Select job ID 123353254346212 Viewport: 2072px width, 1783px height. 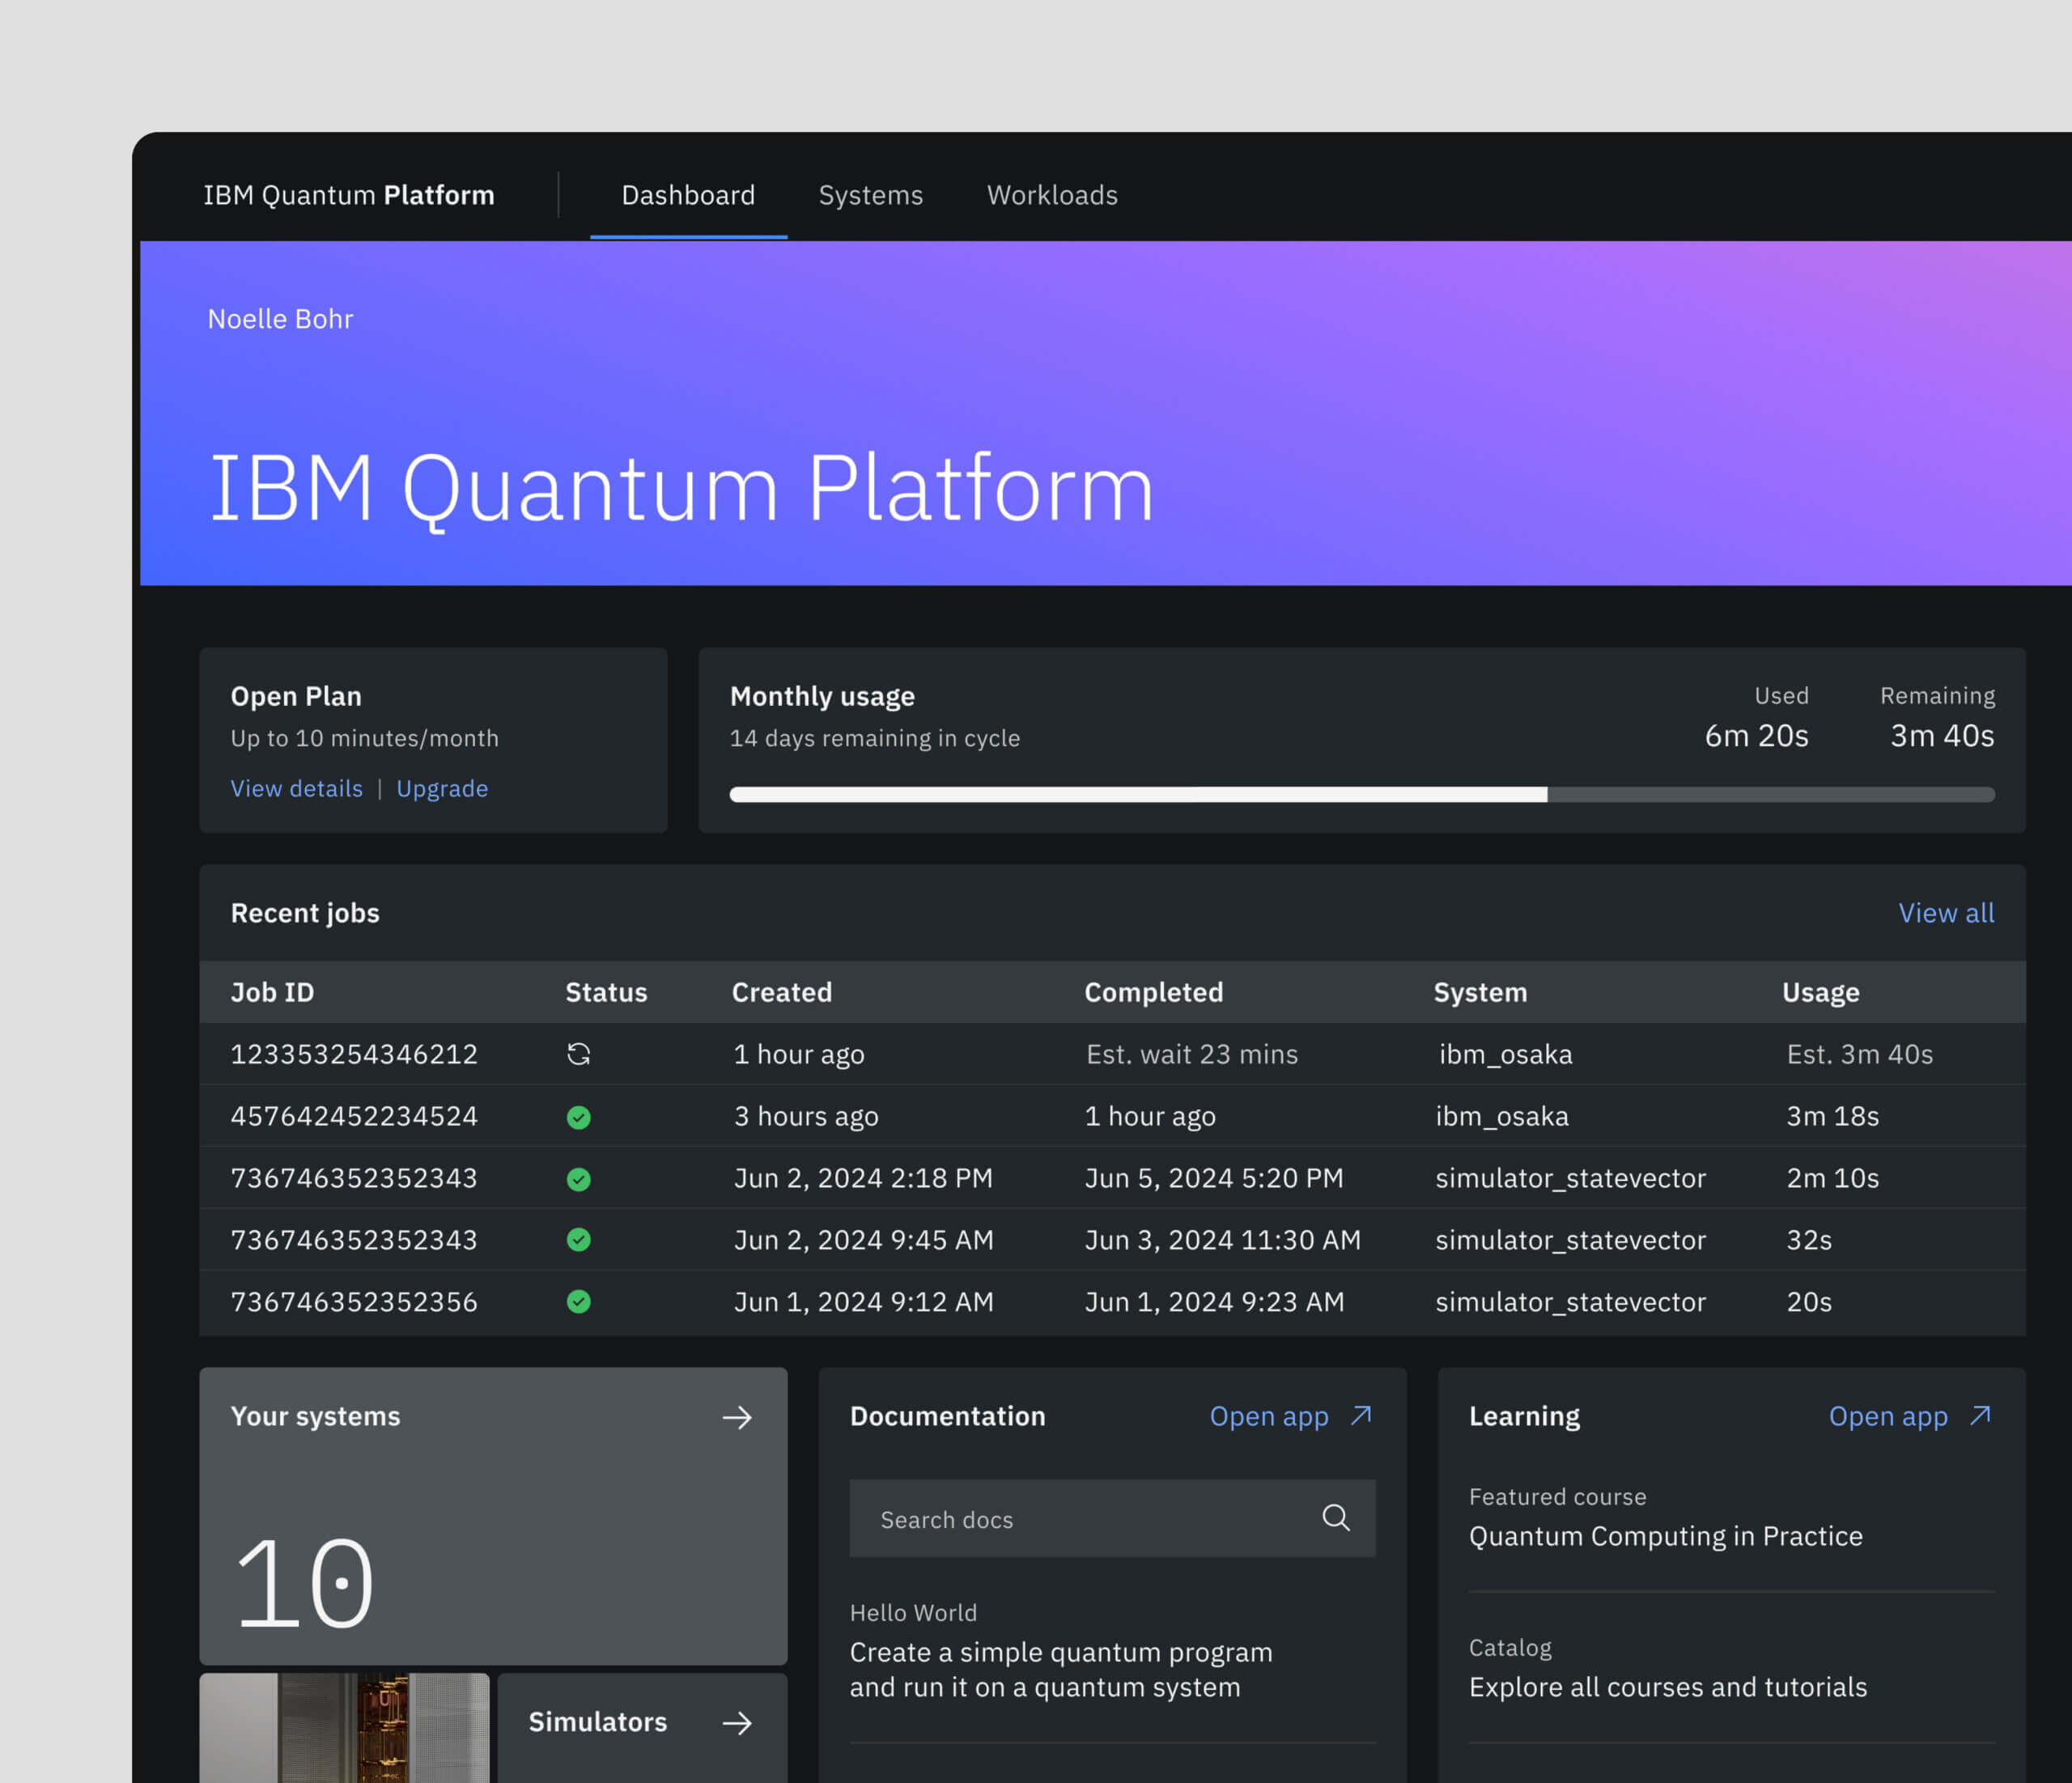click(x=354, y=1054)
